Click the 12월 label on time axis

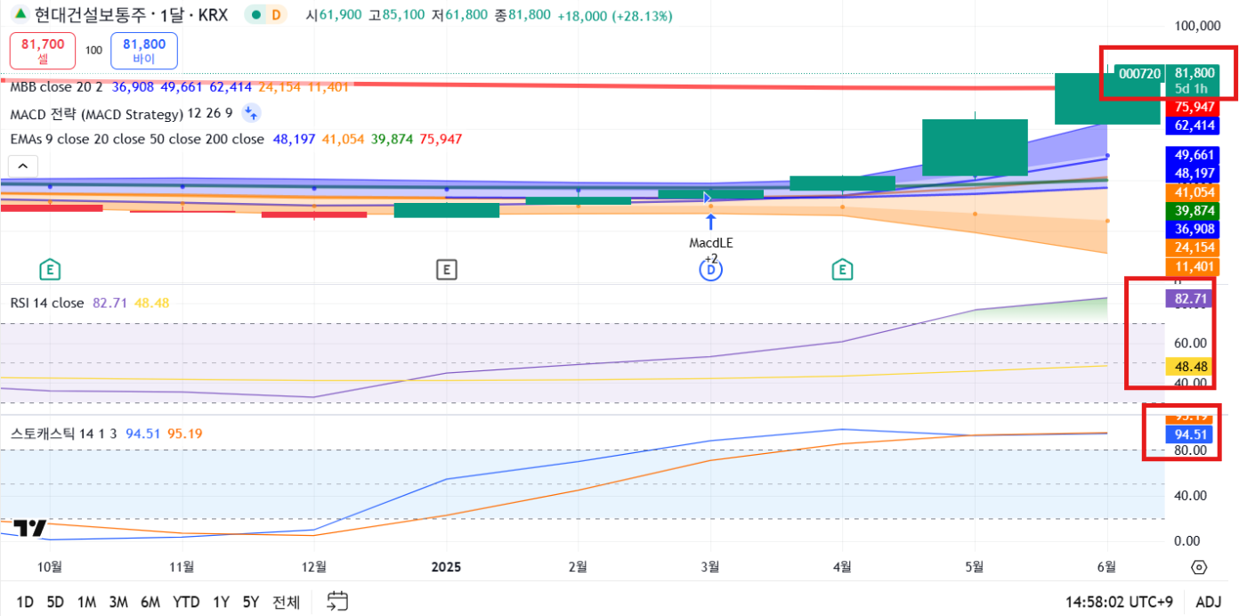pos(314,566)
